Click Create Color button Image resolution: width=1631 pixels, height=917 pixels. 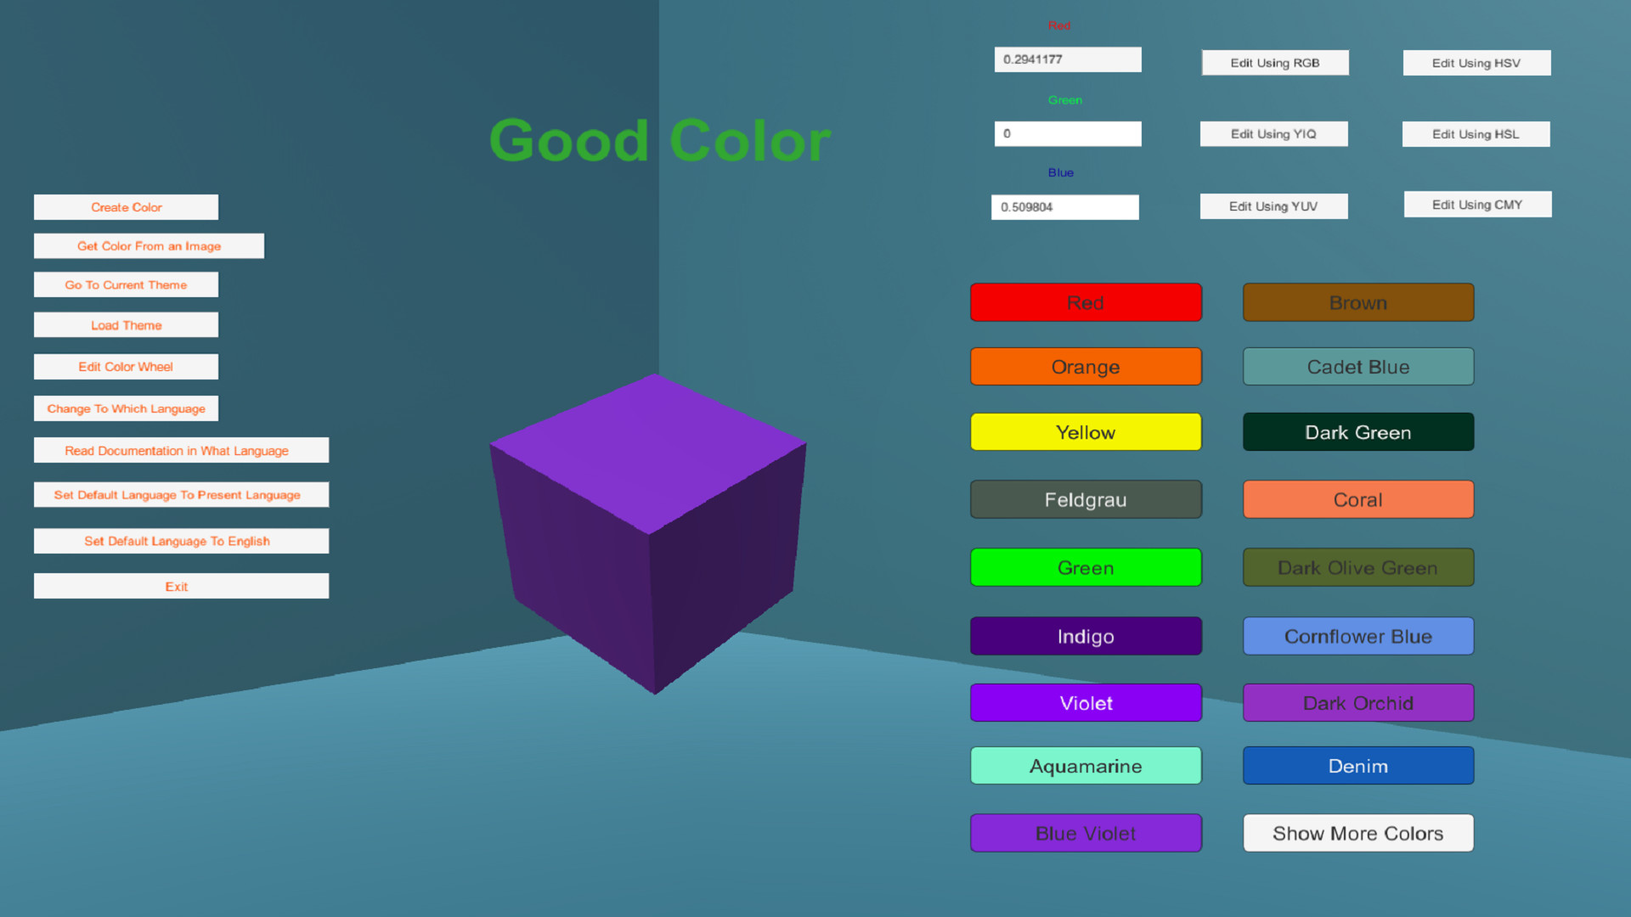[x=126, y=207]
